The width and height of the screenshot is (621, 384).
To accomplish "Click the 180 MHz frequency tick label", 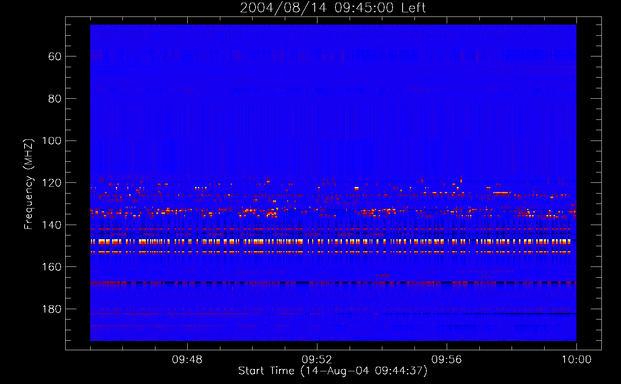I will coord(51,309).
